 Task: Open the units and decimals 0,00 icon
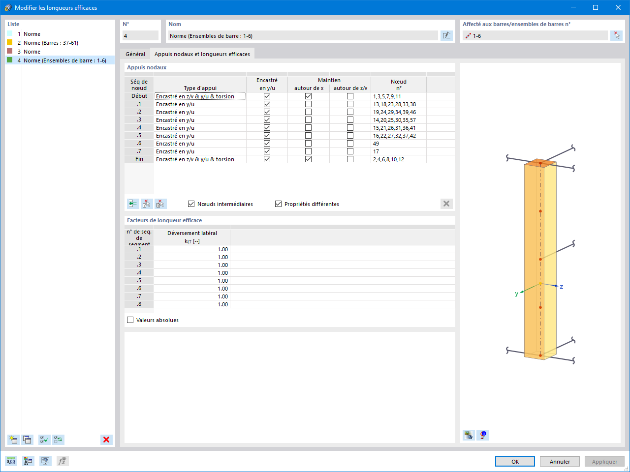[11, 461]
